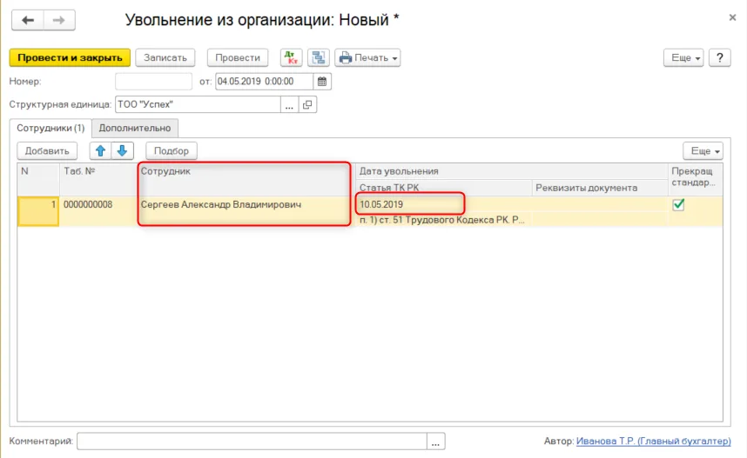Choose a Структурная единица via the ellipsis button
The image size is (747, 458).
(x=289, y=104)
